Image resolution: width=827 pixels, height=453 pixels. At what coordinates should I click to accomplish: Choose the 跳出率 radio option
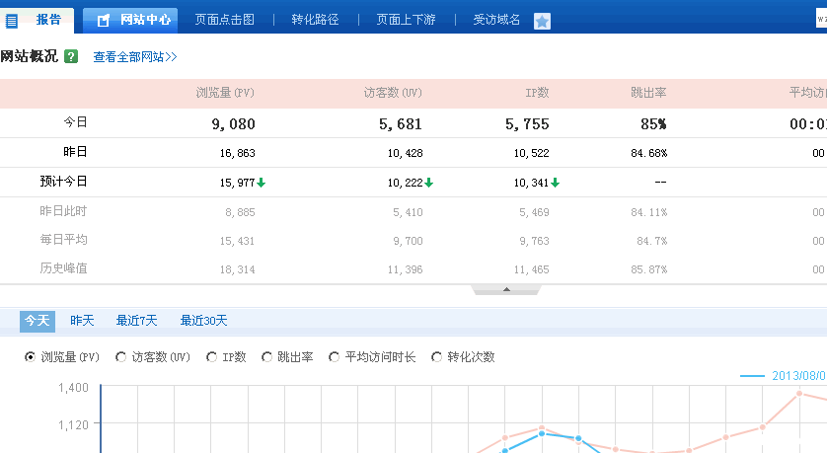tap(267, 357)
